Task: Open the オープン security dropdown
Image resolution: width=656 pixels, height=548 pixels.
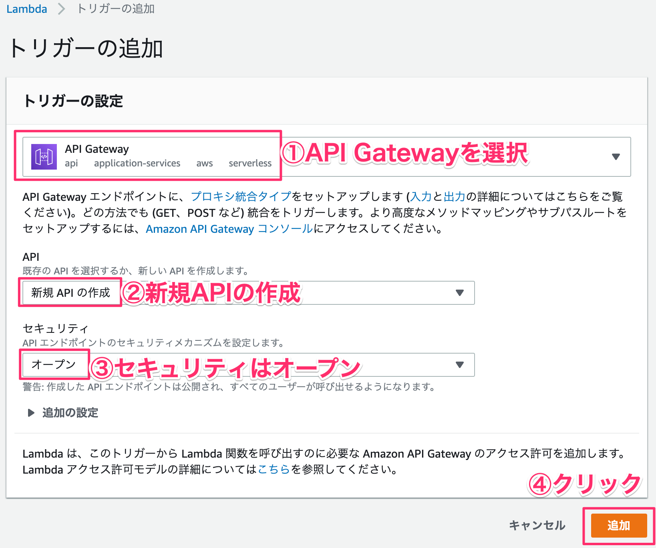Action: (x=248, y=365)
